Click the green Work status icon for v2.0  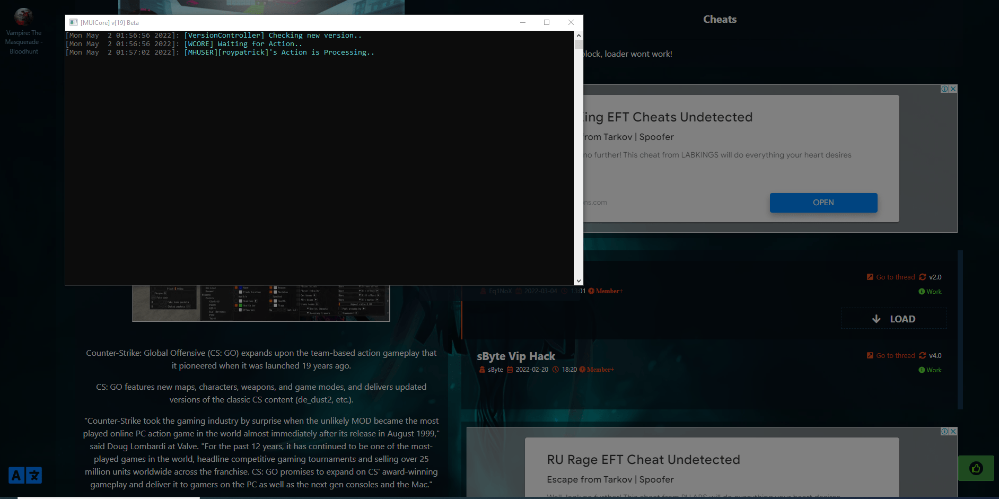click(922, 292)
